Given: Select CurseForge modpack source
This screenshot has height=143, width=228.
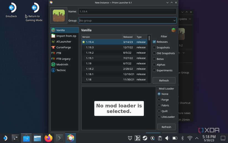Looking at the screenshot, I should (65, 47).
